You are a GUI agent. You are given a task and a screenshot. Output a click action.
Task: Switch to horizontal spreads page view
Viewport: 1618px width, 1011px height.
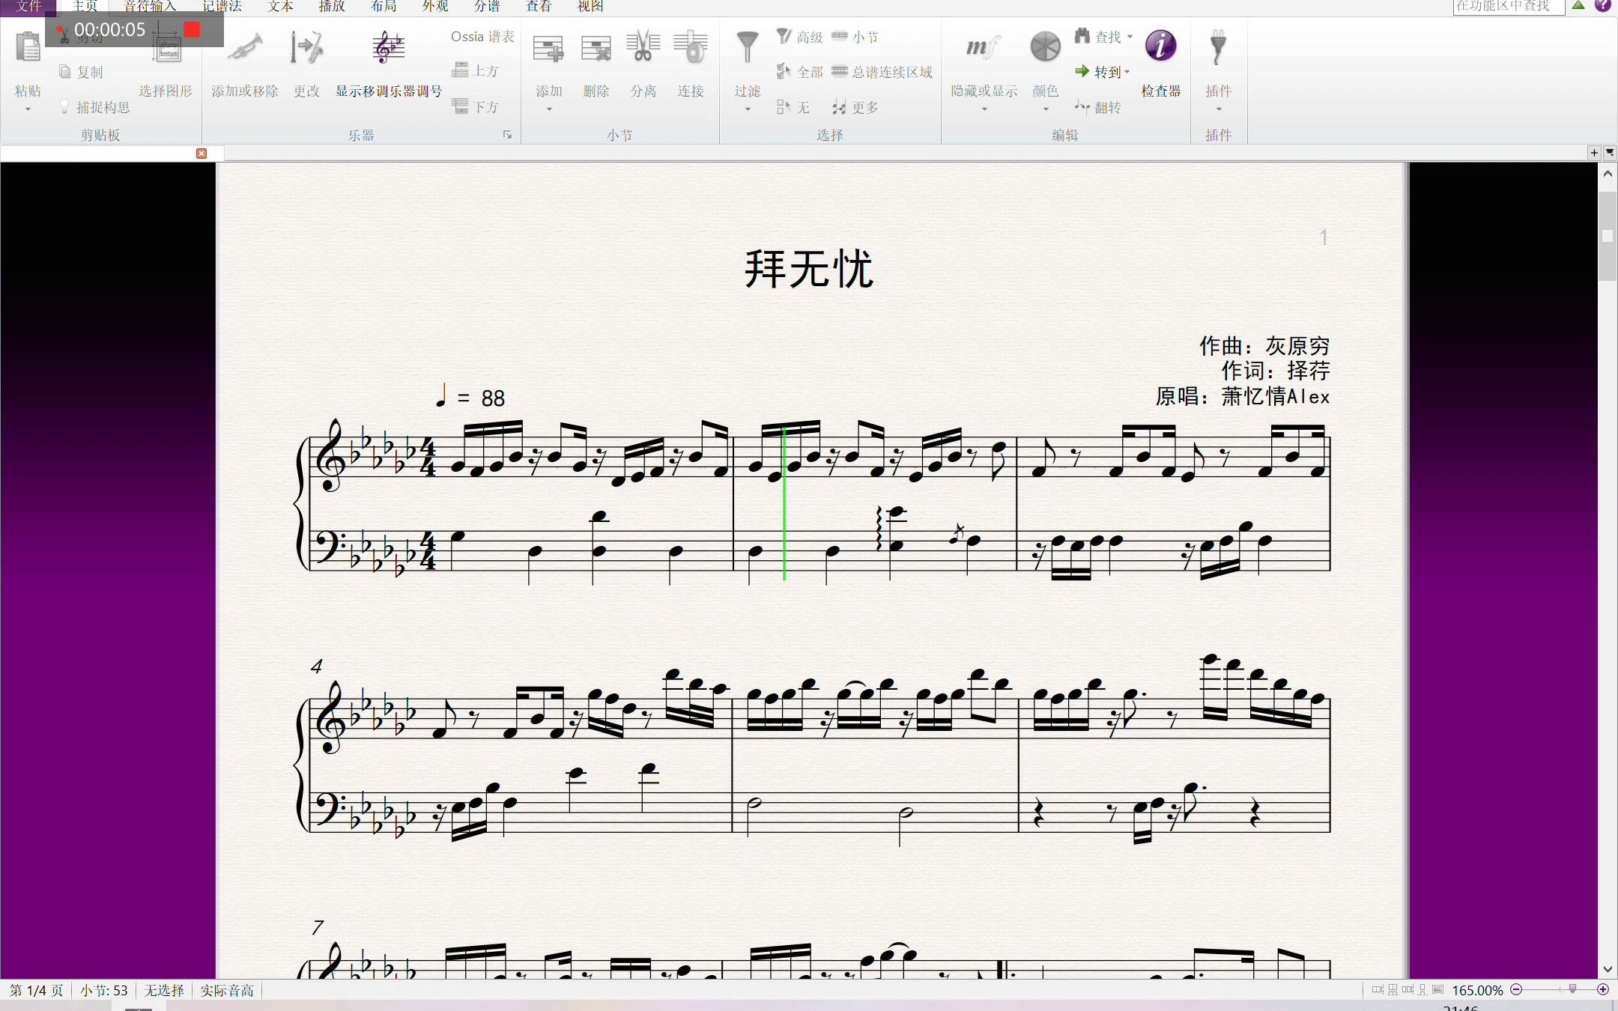coord(1378,990)
